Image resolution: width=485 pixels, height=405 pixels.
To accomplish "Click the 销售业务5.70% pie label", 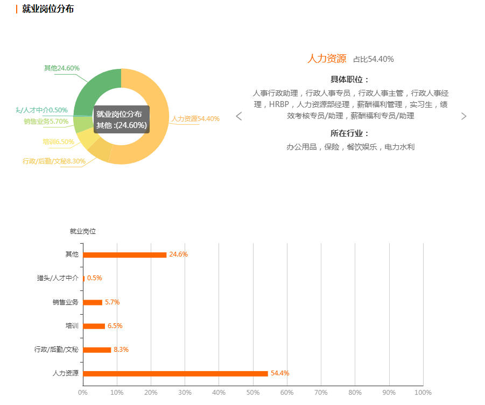I will pyautogui.click(x=46, y=122).
